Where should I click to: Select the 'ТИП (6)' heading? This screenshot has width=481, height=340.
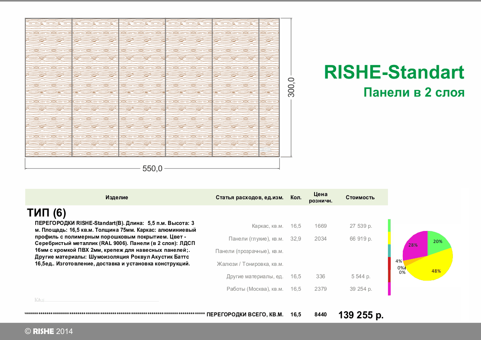click(x=47, y=212)
